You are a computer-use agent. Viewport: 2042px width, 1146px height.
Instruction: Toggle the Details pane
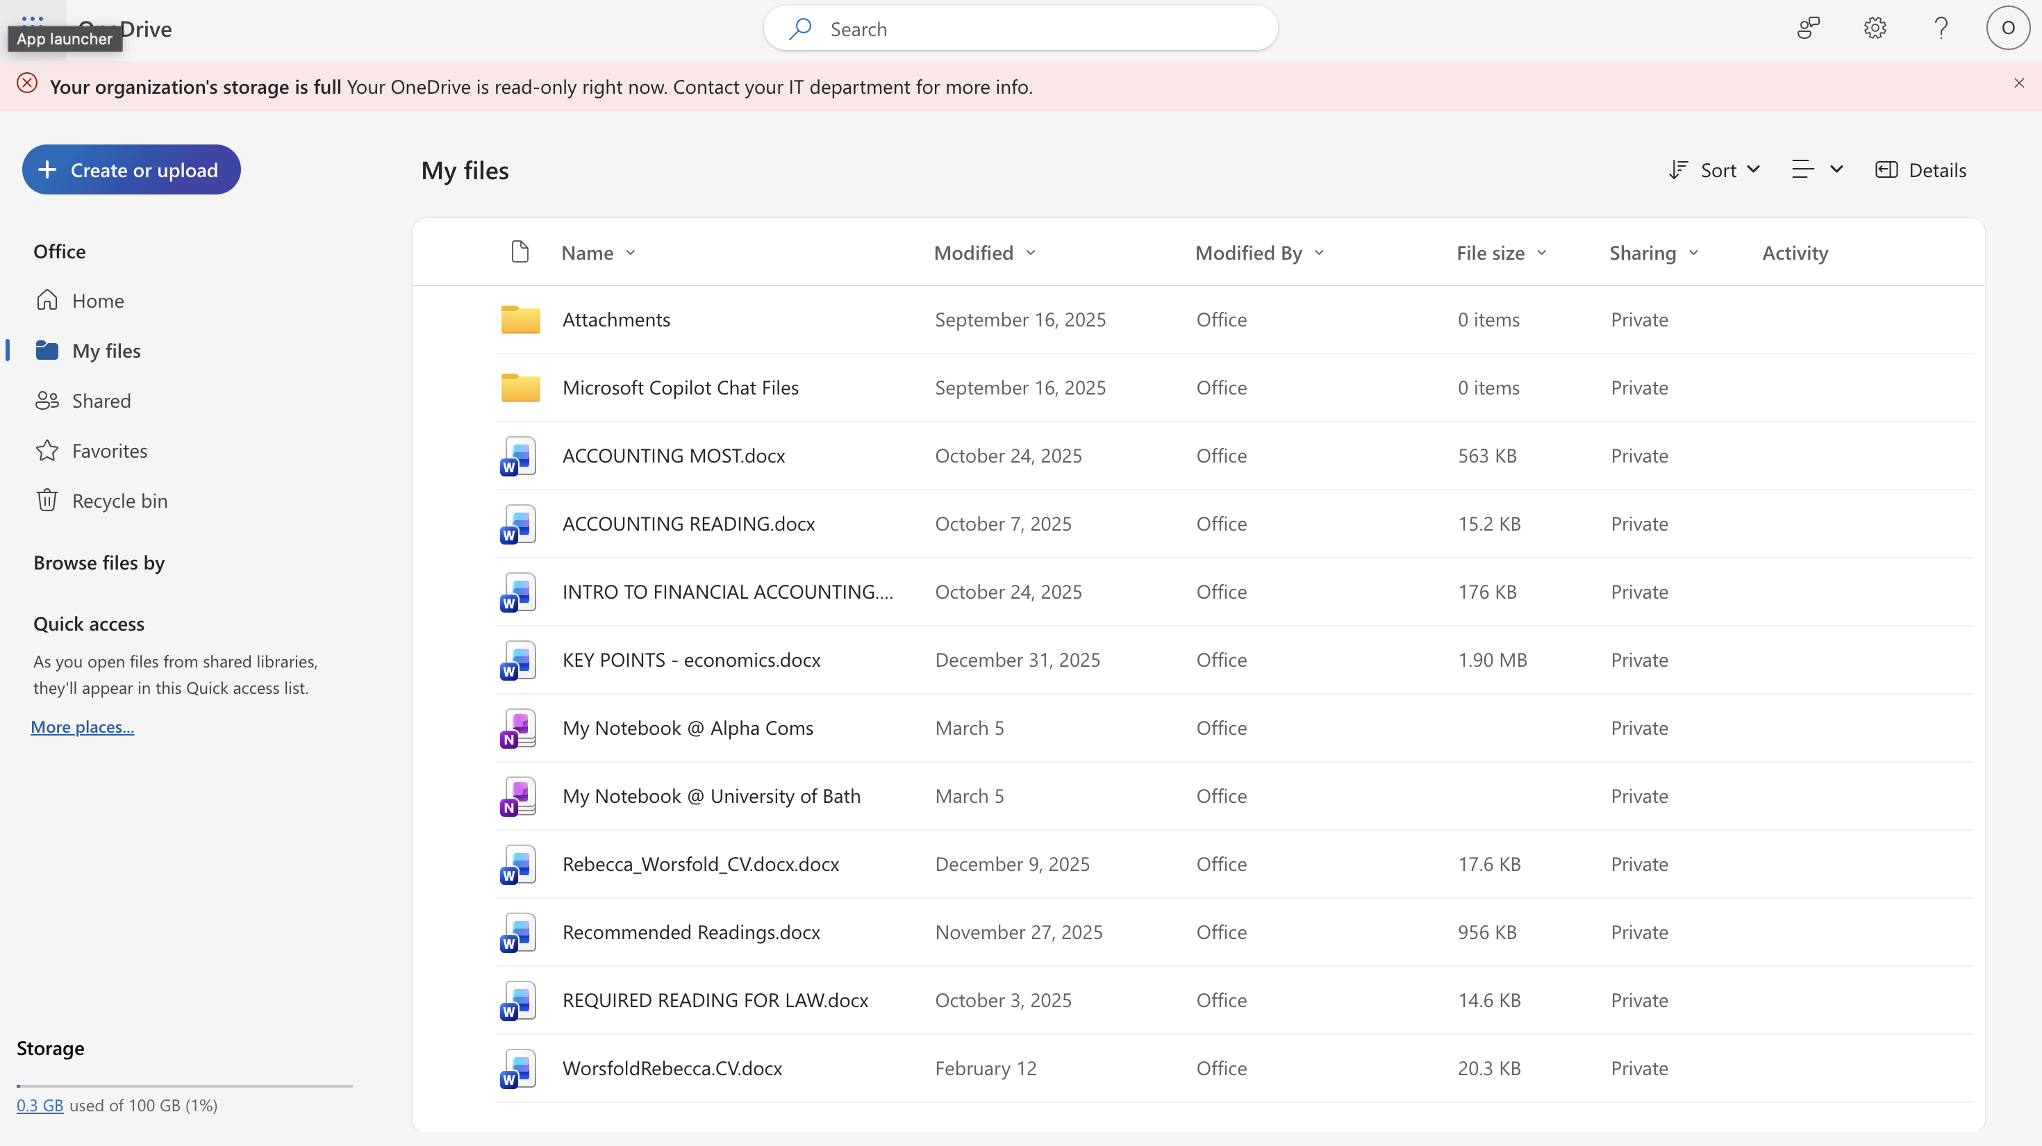1922,169
